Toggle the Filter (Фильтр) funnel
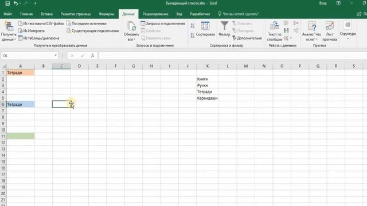The width and height of the screenshot is (367, 206). pyautogui.click(x=224, y=29)
